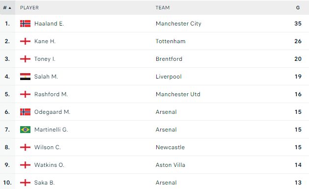Click Brazil flag icon beside Martinelli G.
The width and height of the screenshot is (309, 189).
pyautogui.click(x=25, y=130)
